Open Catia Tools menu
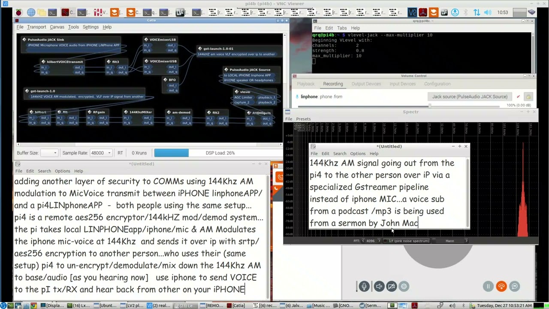Screen dimensions: 549x309 click(73, 27)
